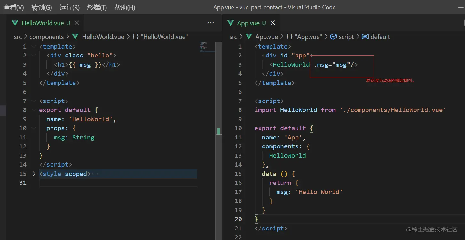This screenshot has width=465, height=240.
Task: Click the Vue icon before 'App.vue' in breadcrumb
Action: click(249, 37)
